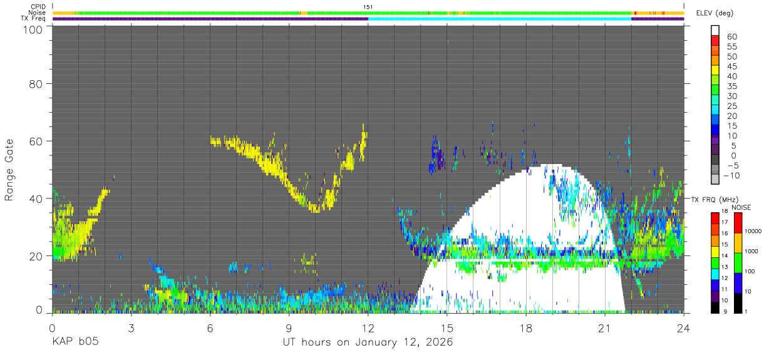The width and height of the screenshot is (769, 355).
Task: Click UT hours axis tick 3
Action: pyautogui.click(x=131, y=327)
